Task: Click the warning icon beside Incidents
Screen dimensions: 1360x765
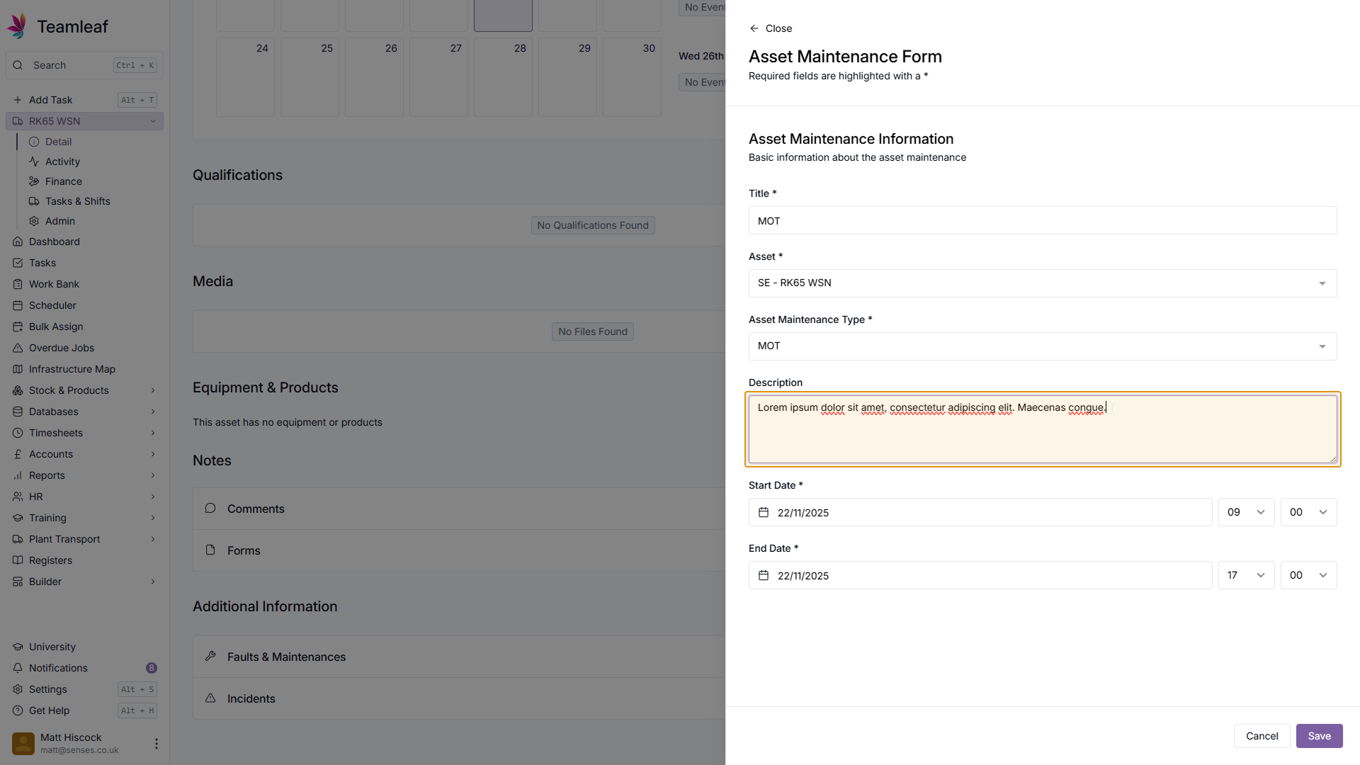Action: pos(210,698)
